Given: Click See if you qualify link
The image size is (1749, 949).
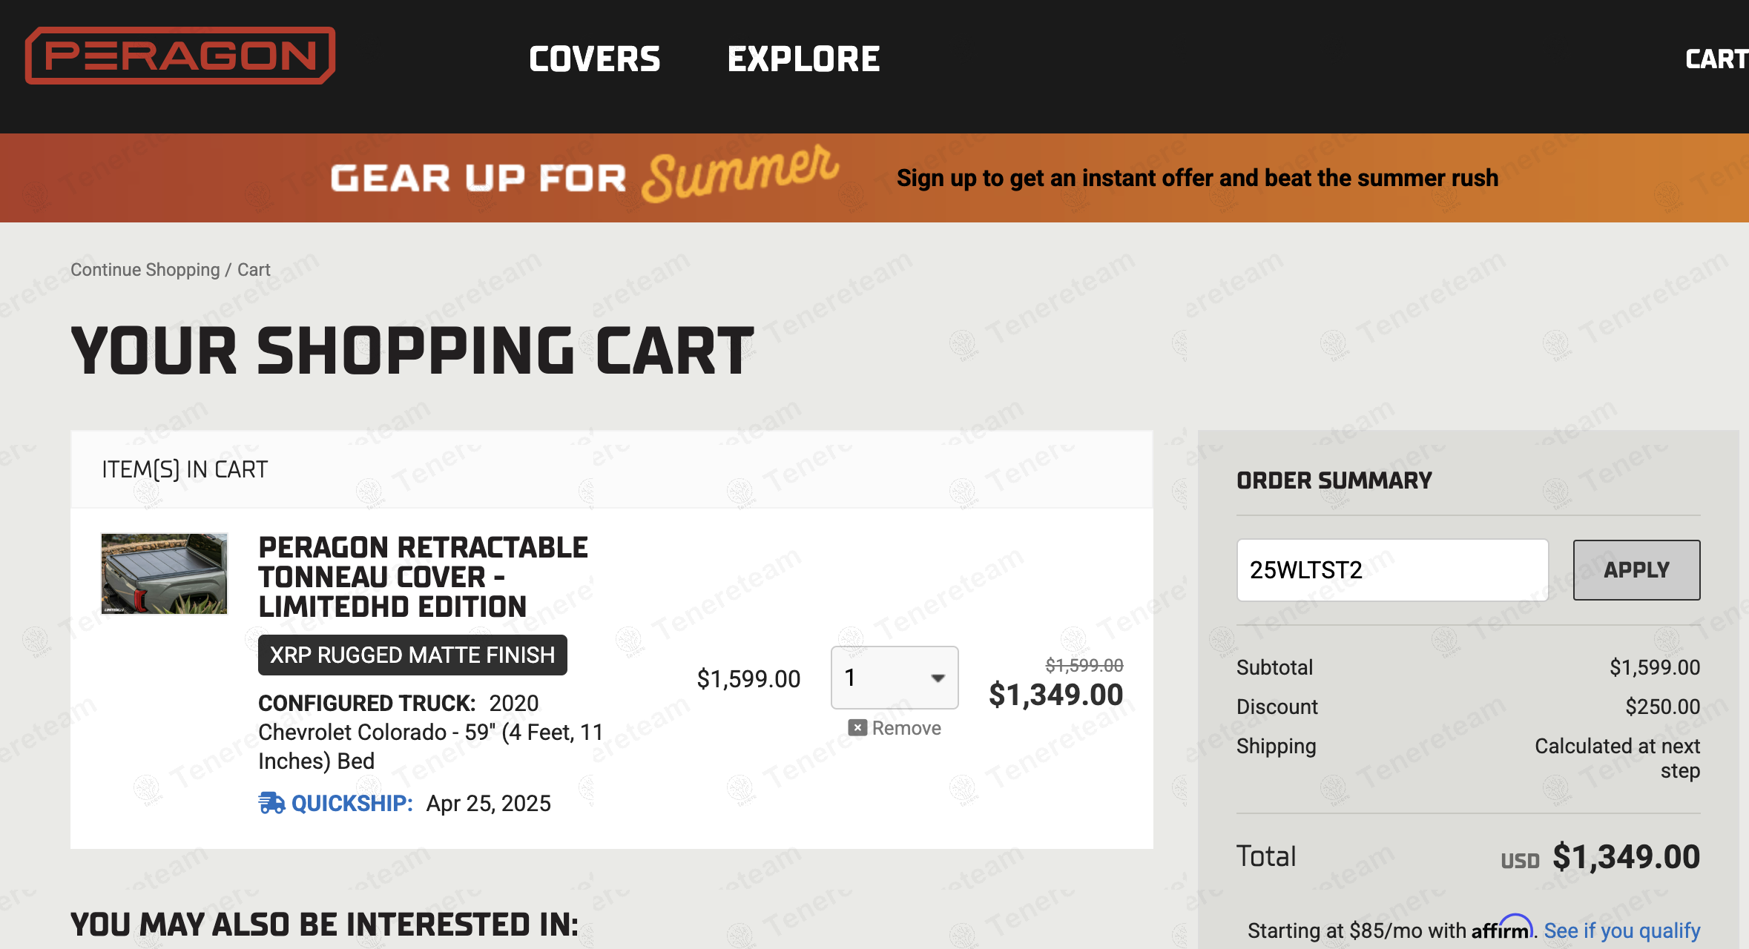Looking at the screenshot, I should (x=1621, y=930).
